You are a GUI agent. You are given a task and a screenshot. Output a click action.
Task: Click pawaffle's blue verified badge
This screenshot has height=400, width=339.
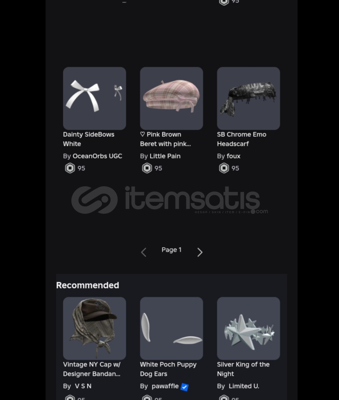click(x=184, y=387)
